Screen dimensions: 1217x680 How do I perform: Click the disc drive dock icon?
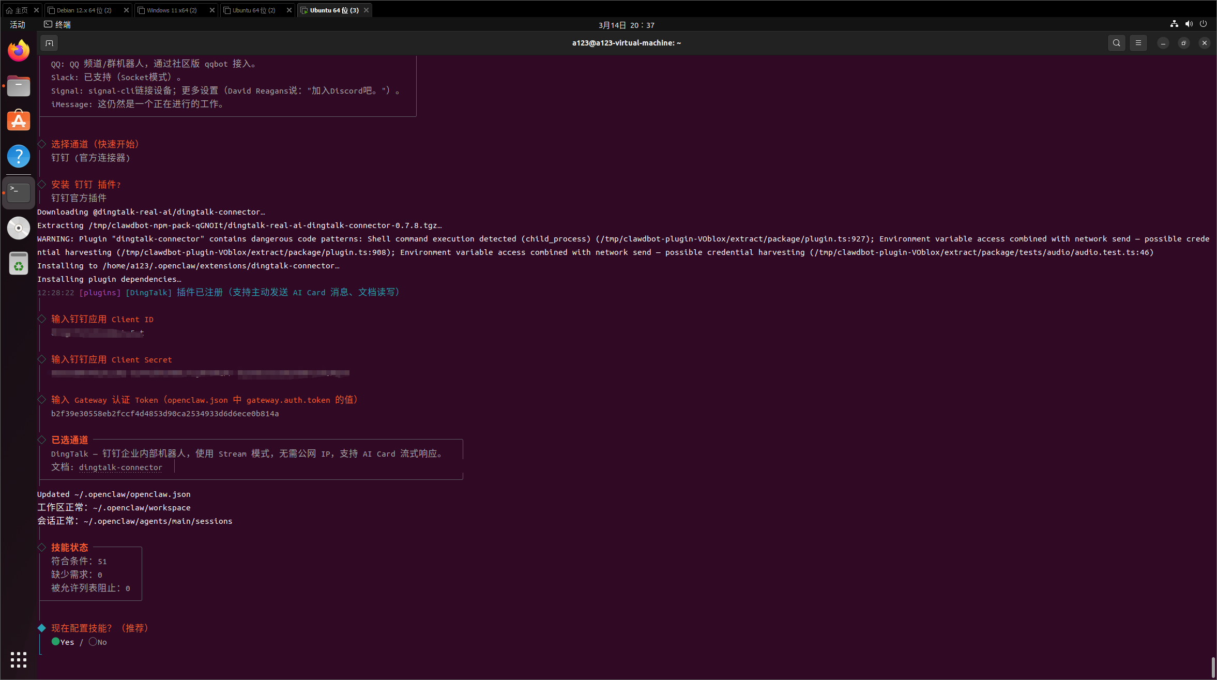[x=19, y=228]
